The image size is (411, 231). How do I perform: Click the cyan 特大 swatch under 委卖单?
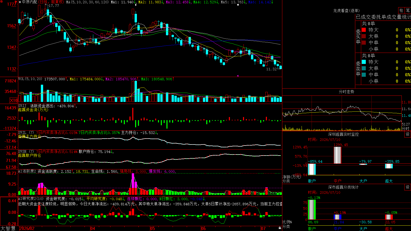pos(364,62)
